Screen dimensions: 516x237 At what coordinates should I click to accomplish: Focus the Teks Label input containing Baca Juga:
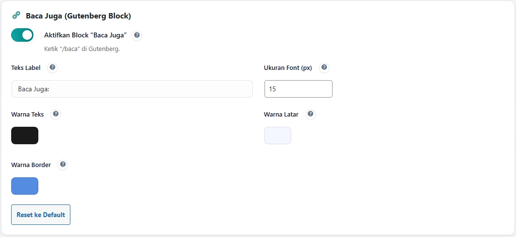tap(132, 89)
